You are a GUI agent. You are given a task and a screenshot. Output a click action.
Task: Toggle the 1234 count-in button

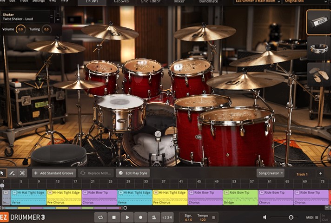tap(167, 217)
